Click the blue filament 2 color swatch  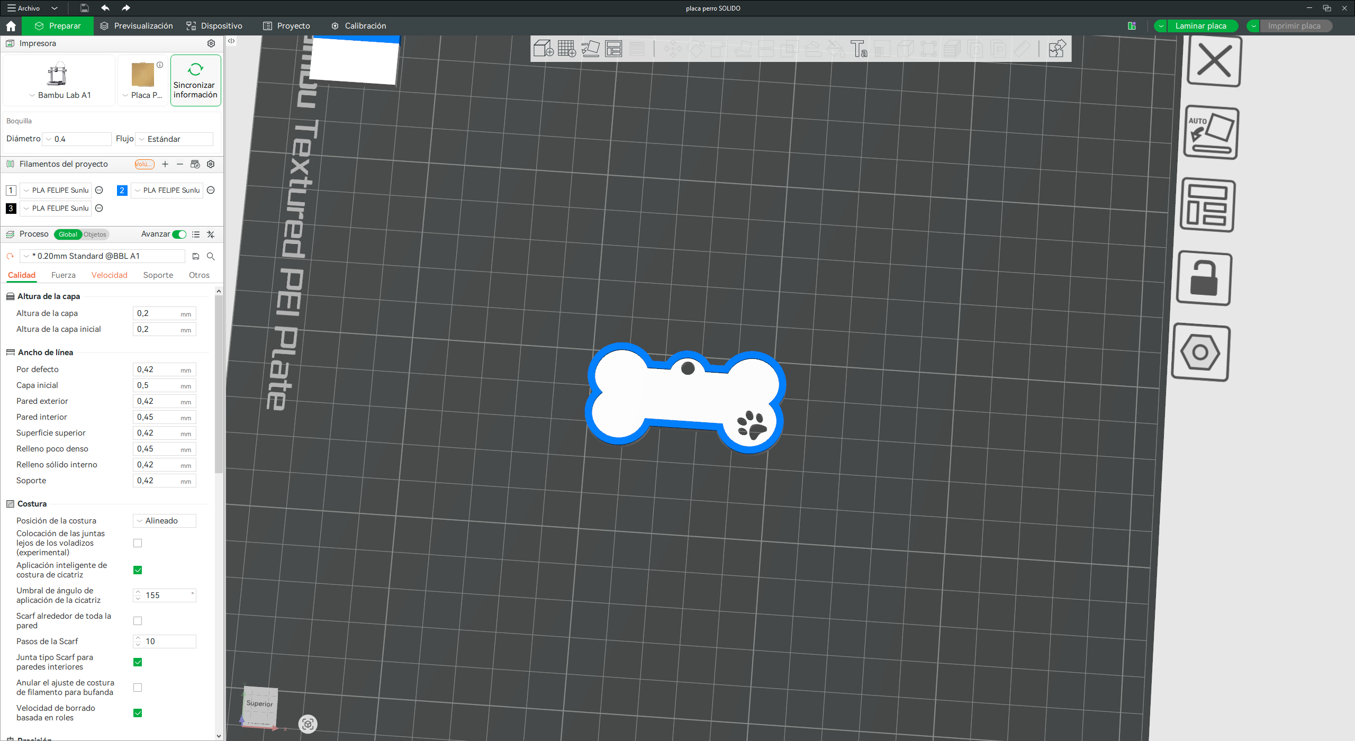[122, 191]
